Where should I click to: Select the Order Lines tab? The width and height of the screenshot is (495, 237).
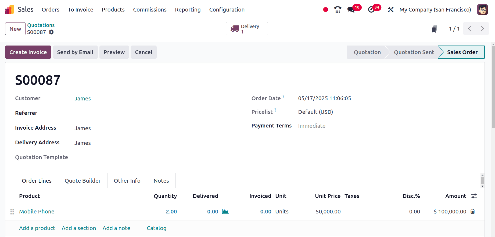click(37, 181)
